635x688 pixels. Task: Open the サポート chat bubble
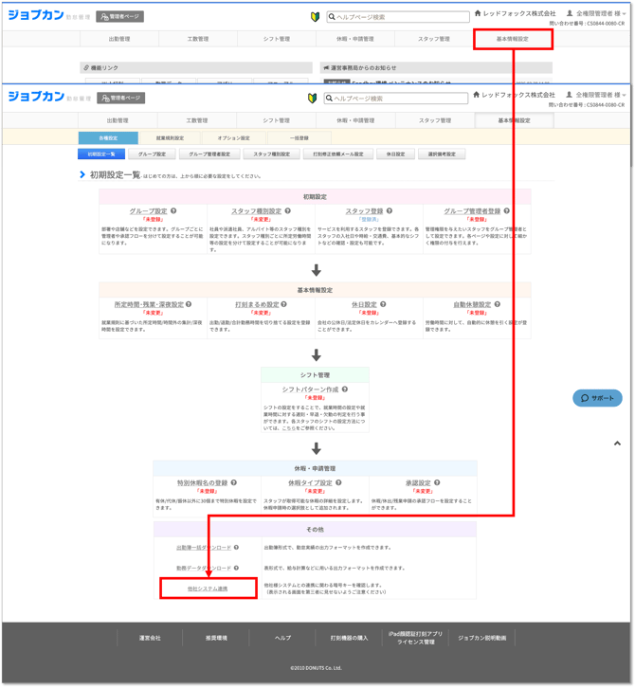pos(597,398)
